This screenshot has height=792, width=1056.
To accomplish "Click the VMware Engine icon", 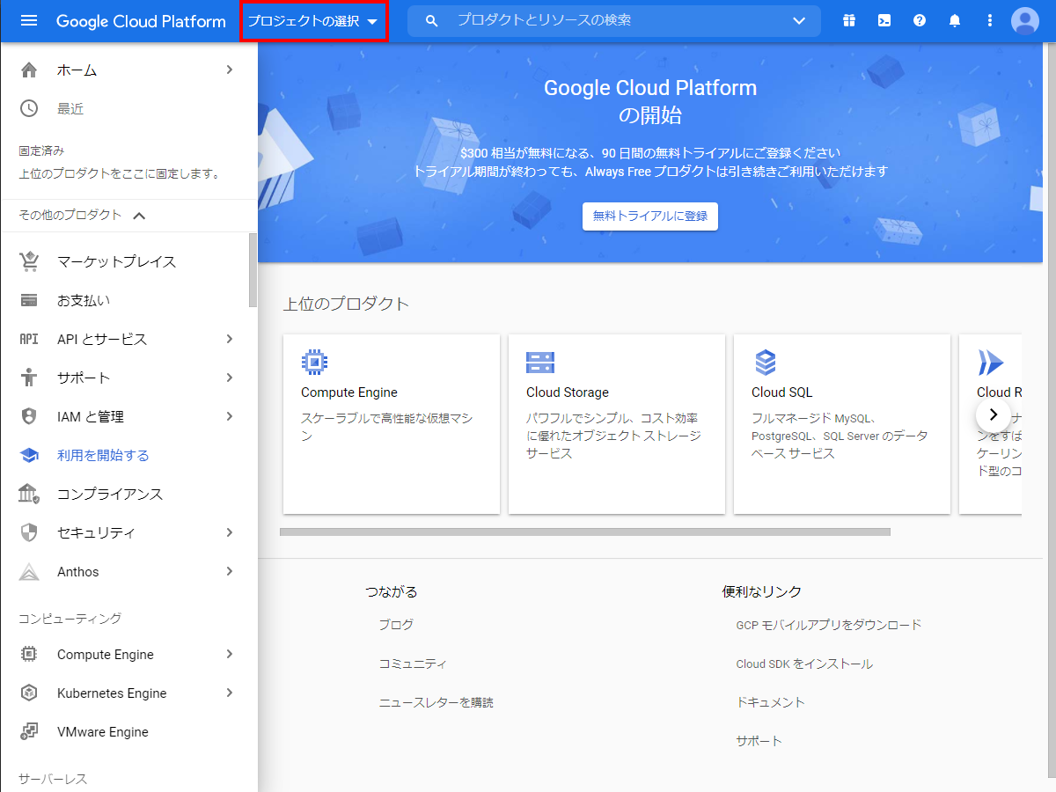I will (x=29, y=731).
